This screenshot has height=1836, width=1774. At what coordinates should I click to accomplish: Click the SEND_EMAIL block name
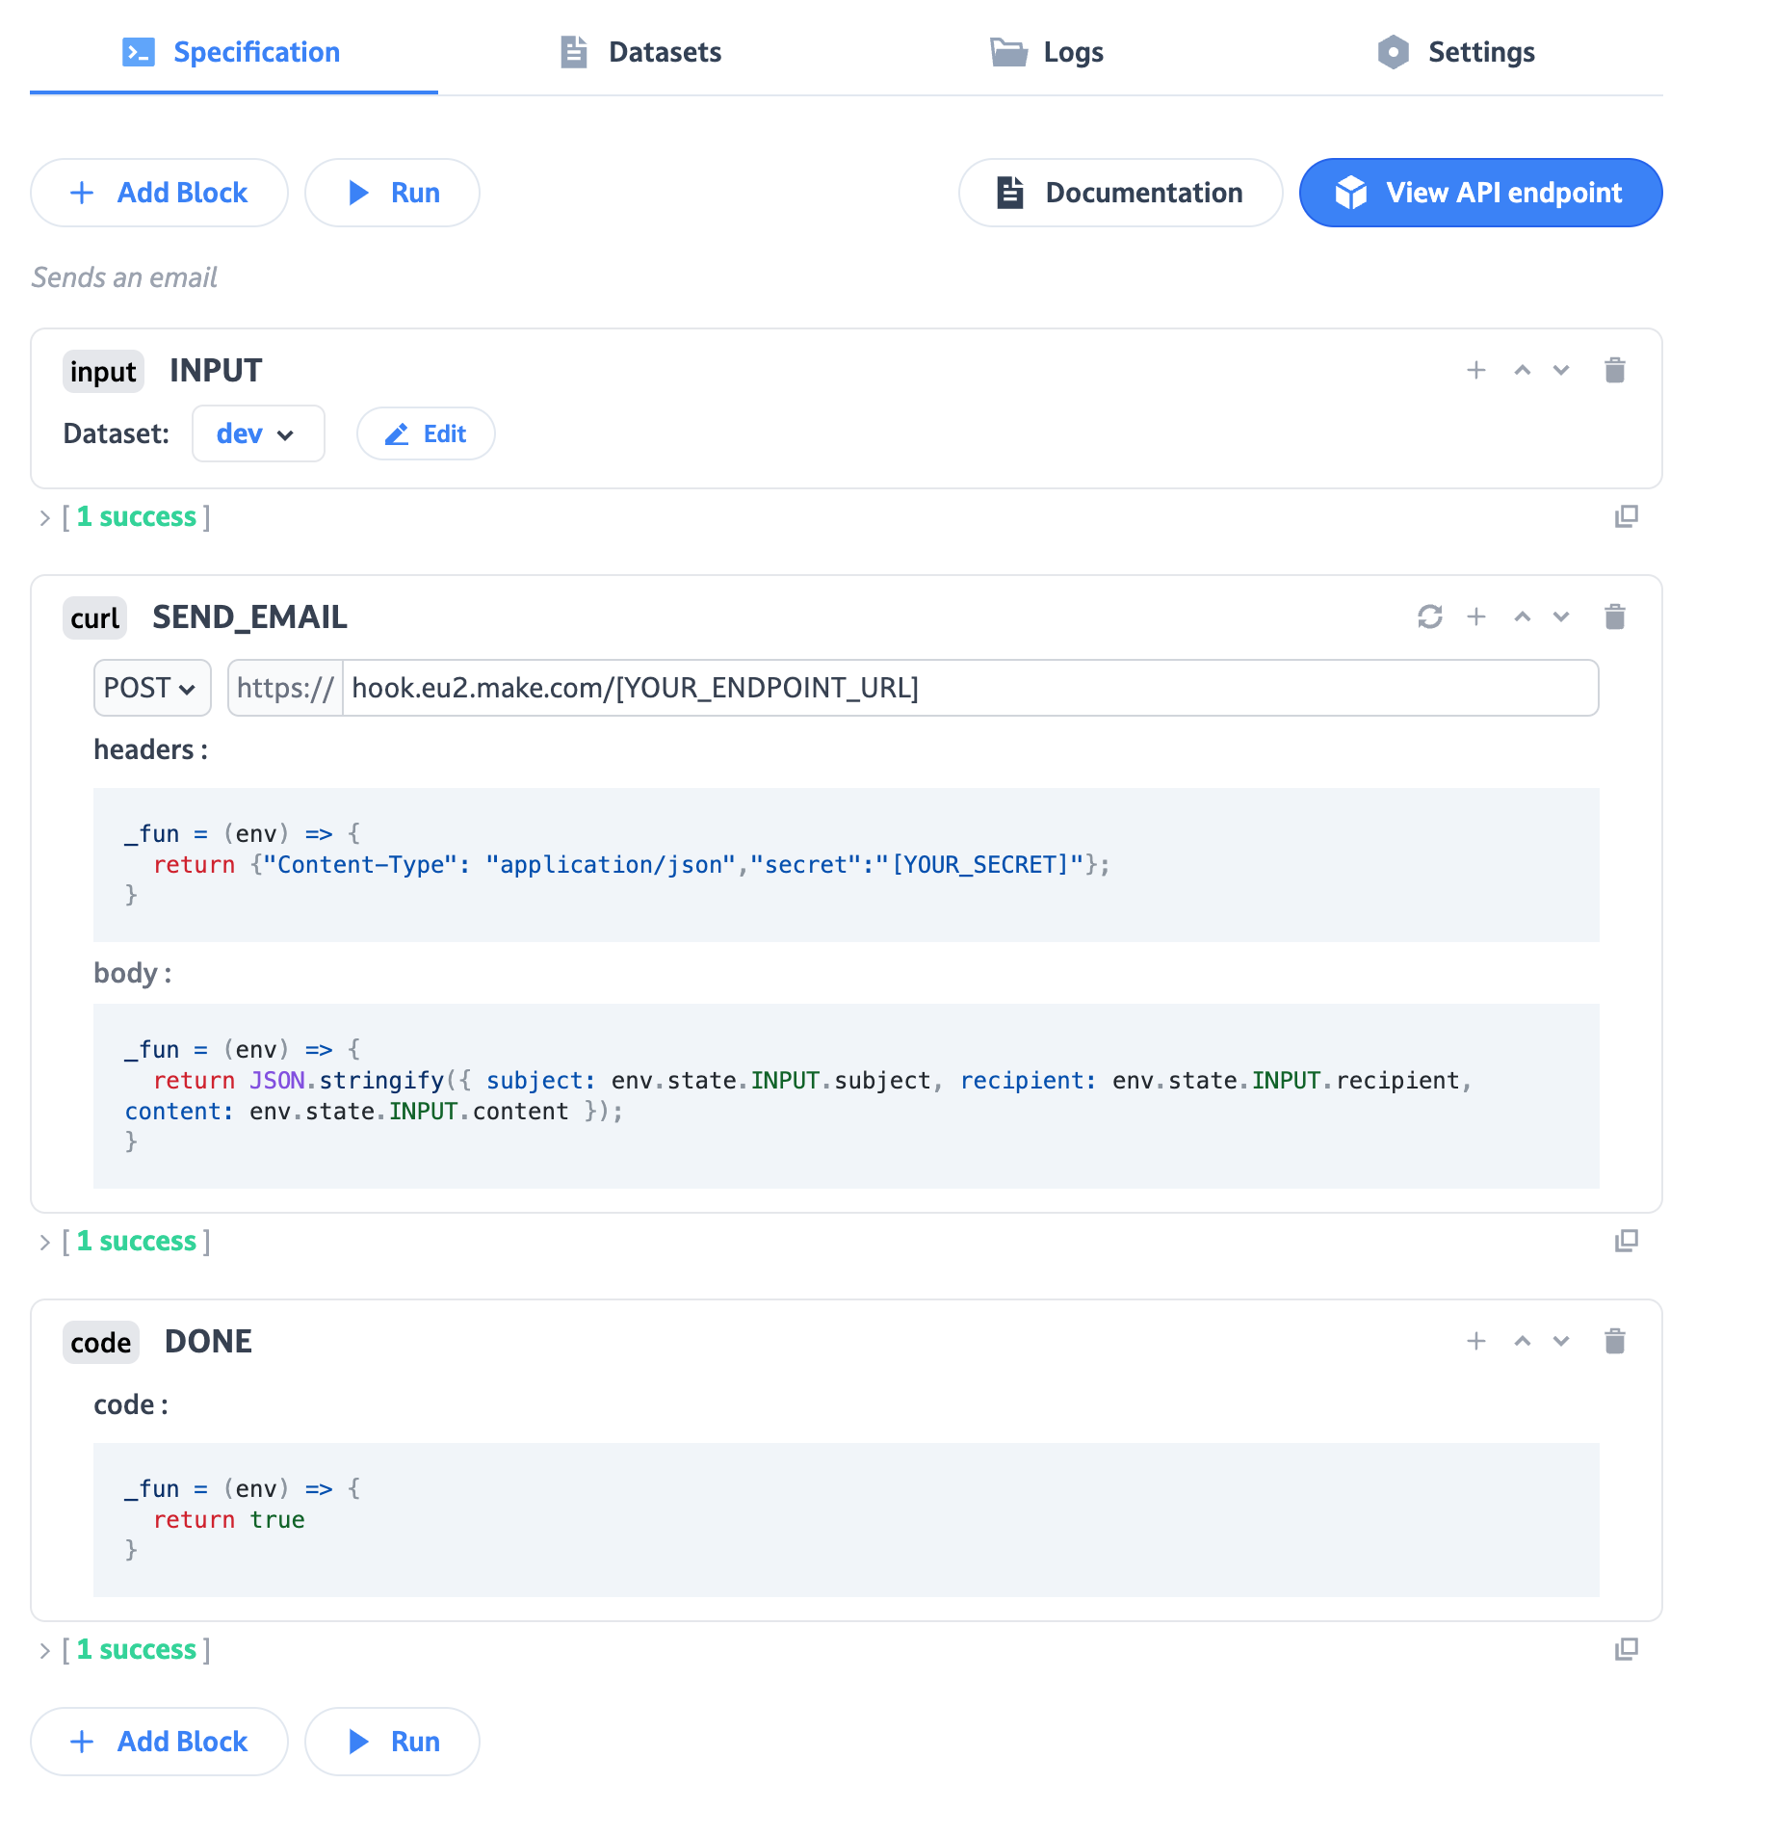(x=249, y=616)
